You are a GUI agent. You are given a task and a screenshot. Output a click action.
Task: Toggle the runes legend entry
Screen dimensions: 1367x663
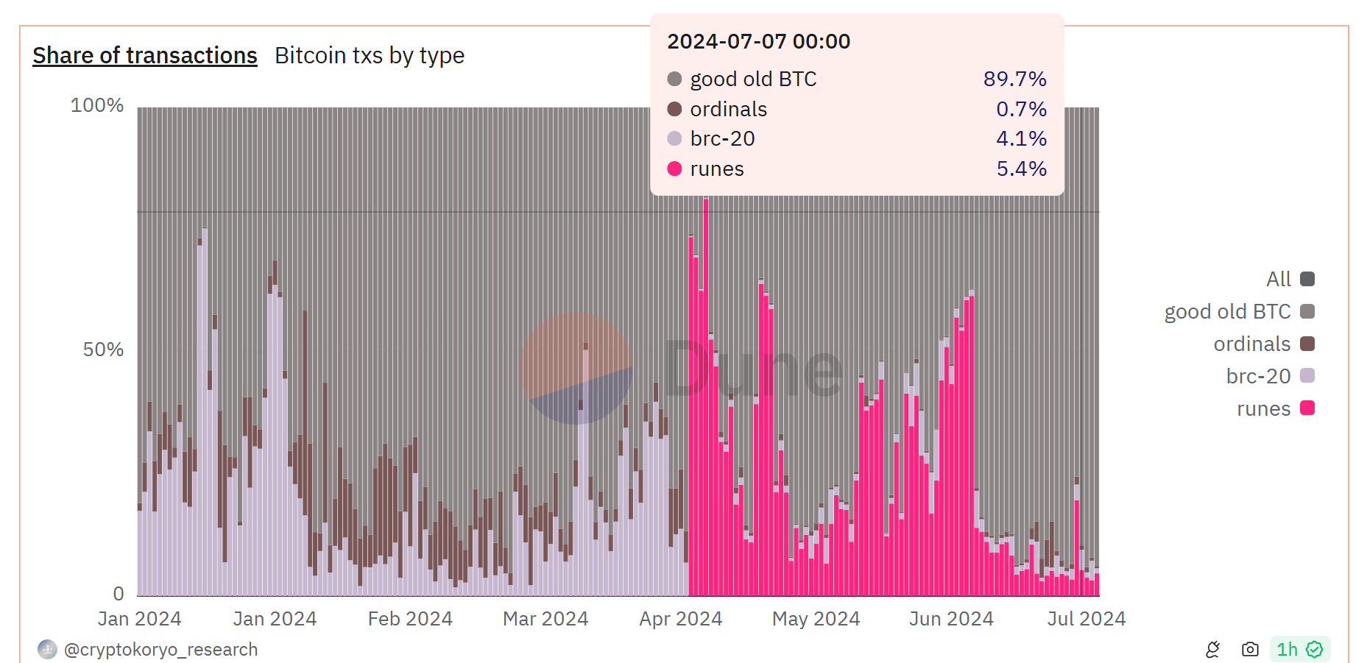1276,408
